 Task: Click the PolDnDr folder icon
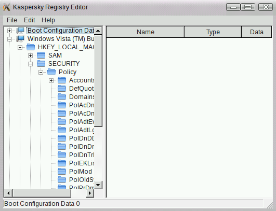pyautogui.click(x=62, y=147)
